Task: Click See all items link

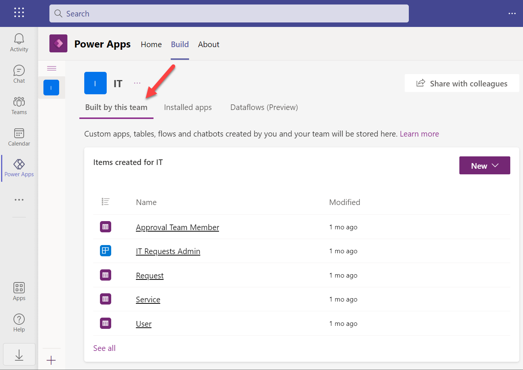Action: point(104,348)
